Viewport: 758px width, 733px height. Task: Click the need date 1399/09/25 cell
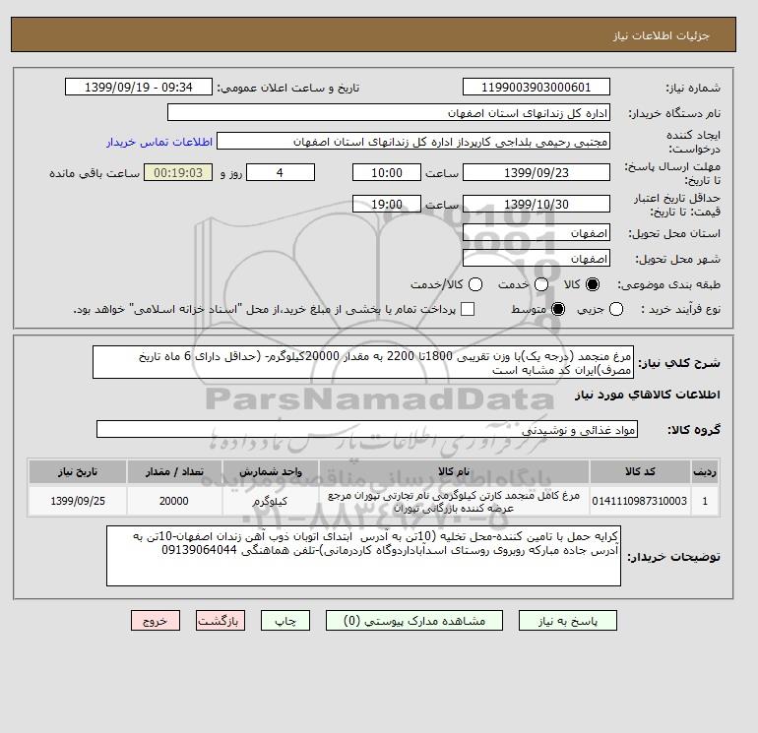click(x=78, y=501)
